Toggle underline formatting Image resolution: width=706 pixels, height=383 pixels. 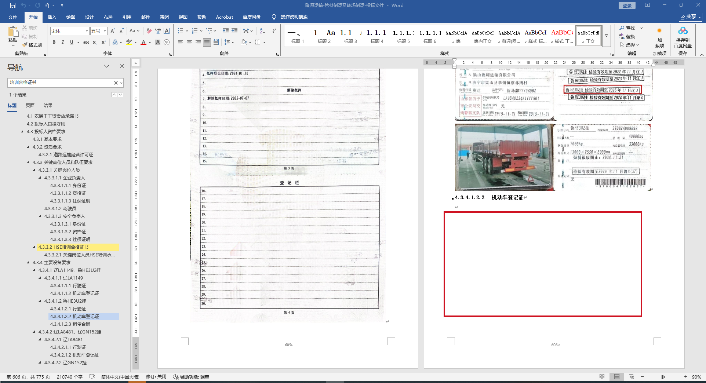click(x=72, y=42)
